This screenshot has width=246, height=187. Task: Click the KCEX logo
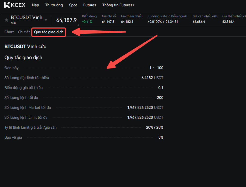coord(15,5)
